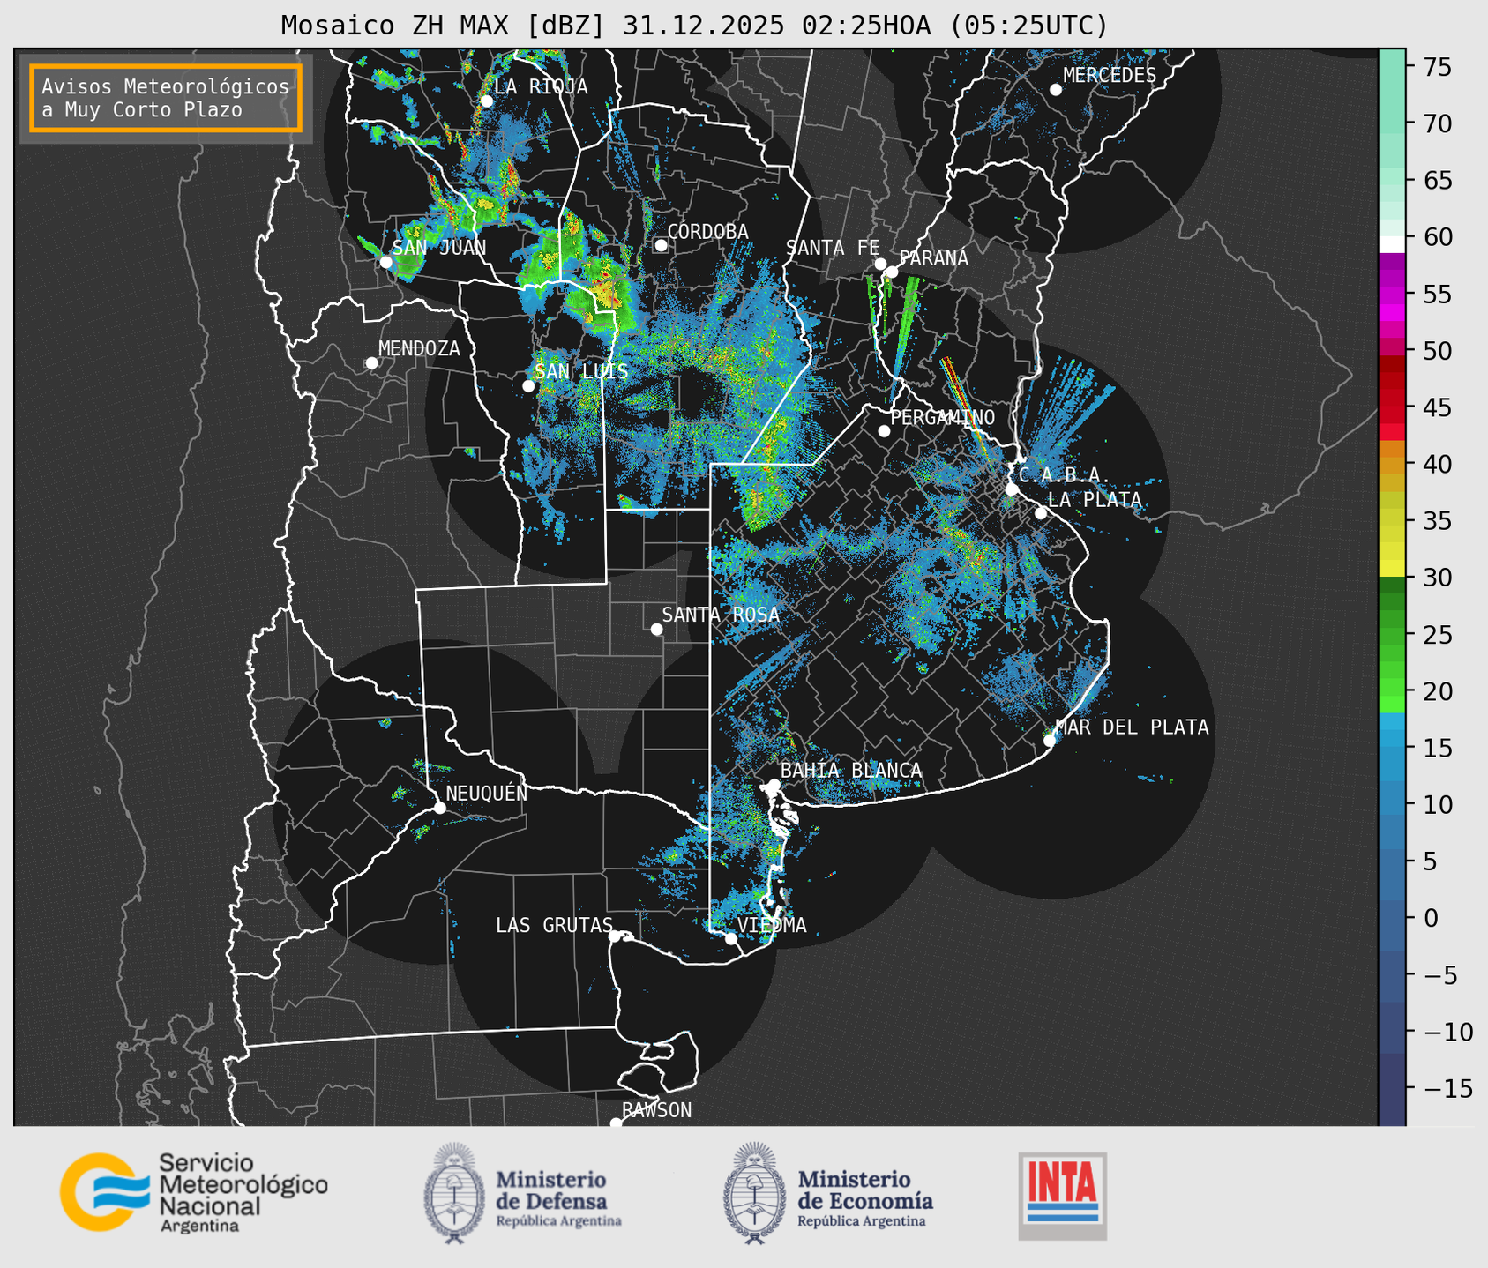Click the MAR DEL PLATA city marker dot
The width and height of the screenshot is (1488, 1268).
point(1050,741)
